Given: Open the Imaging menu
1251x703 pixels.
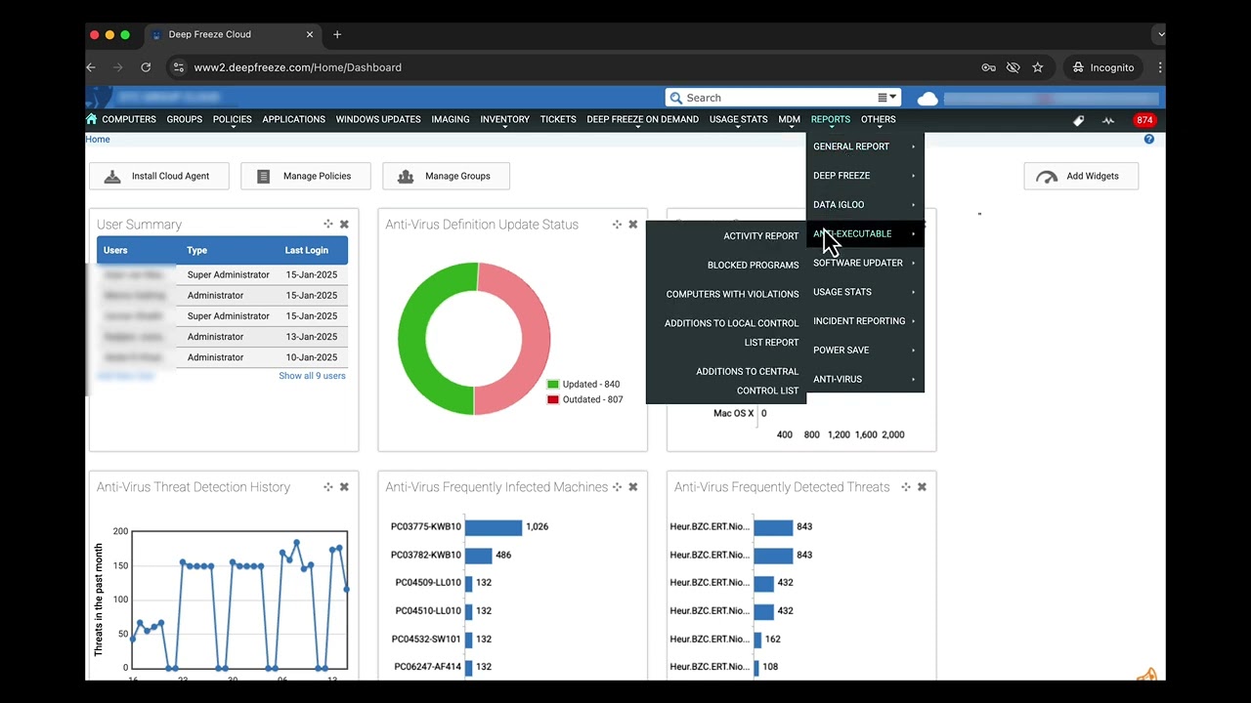Looking at the screenshot, I should (x=451, y=119).
